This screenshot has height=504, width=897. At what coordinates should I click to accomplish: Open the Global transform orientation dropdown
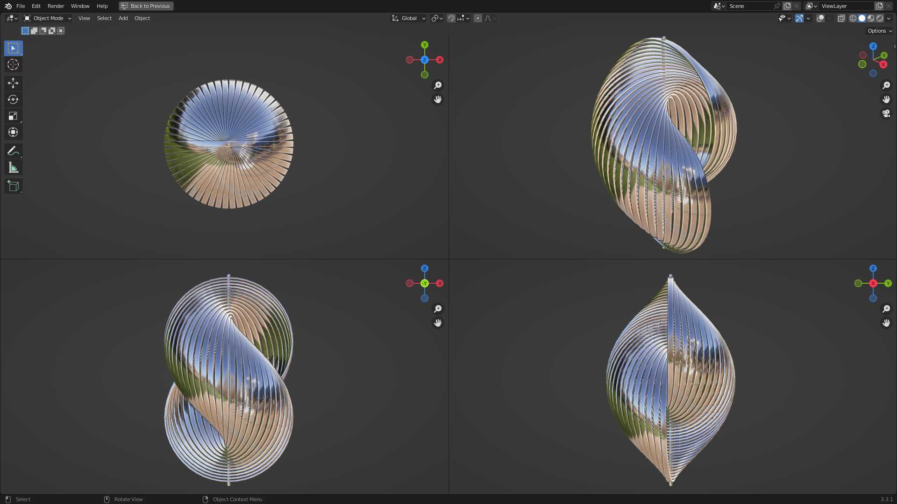[409, 18]
